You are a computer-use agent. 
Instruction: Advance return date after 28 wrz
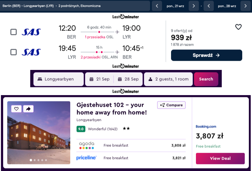(245, 6)
